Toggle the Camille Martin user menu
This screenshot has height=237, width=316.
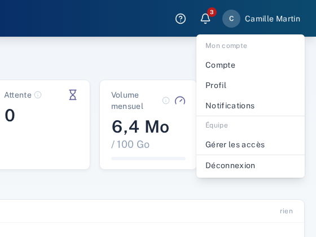(x=261, y=19)
